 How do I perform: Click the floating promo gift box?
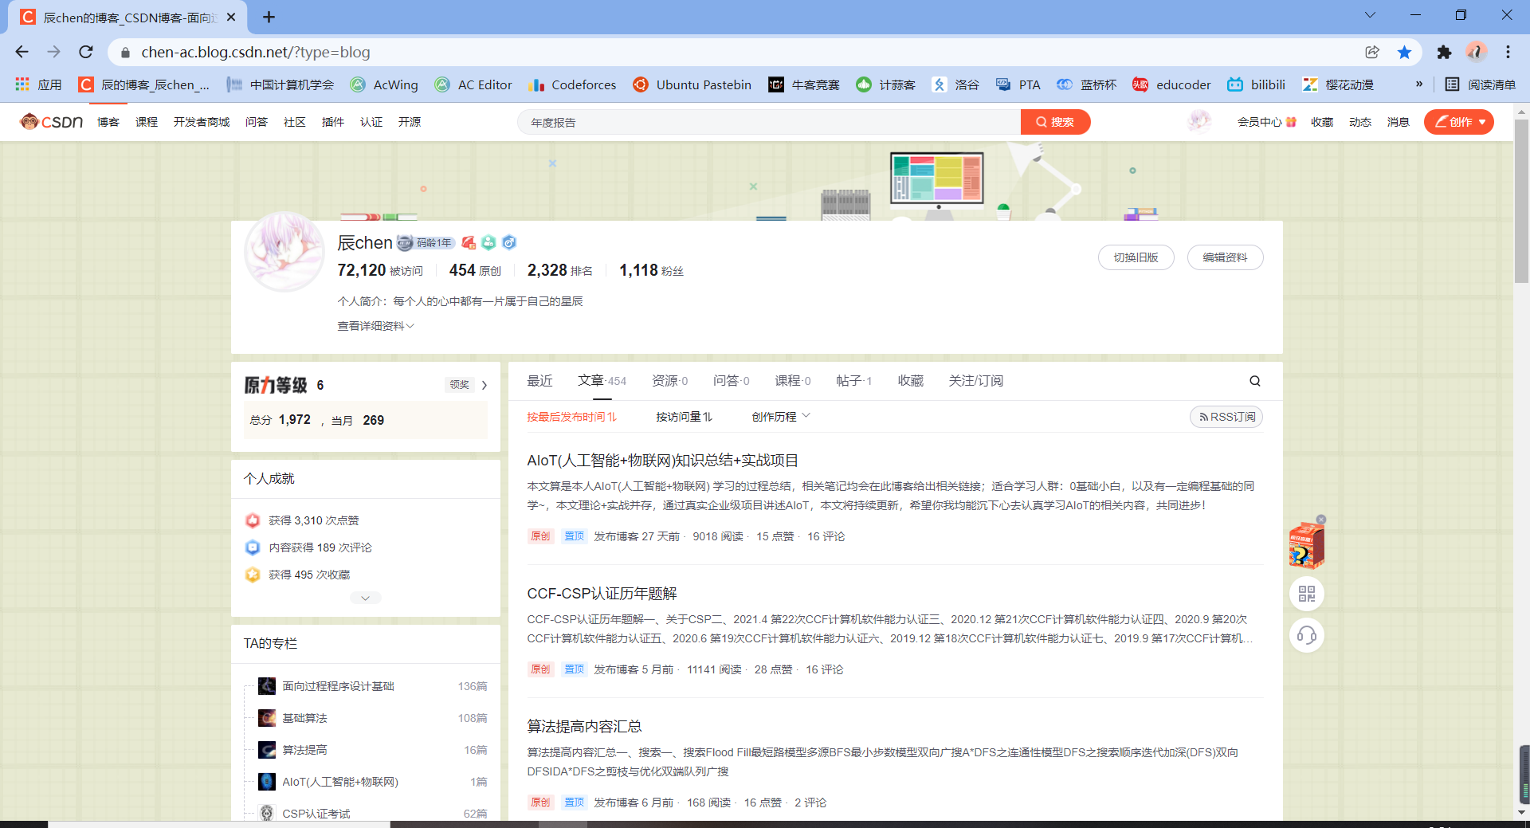pyautogui.click(x=1305, y=546)
